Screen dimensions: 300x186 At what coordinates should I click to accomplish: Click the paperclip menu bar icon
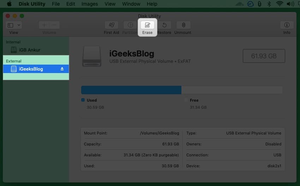(259, 4)
